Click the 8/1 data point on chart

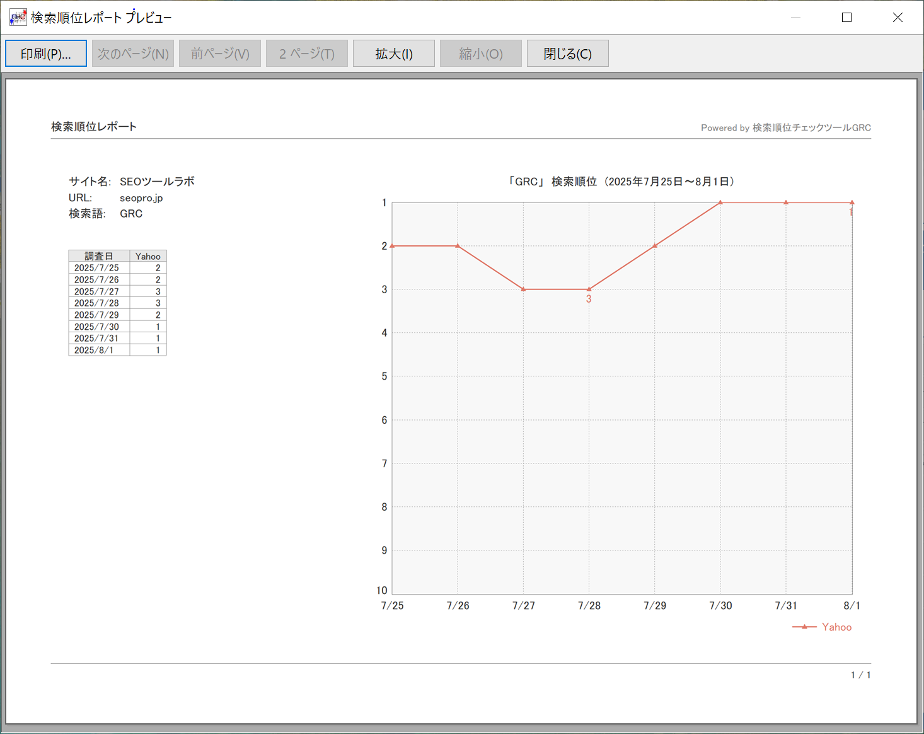(852, 202)
